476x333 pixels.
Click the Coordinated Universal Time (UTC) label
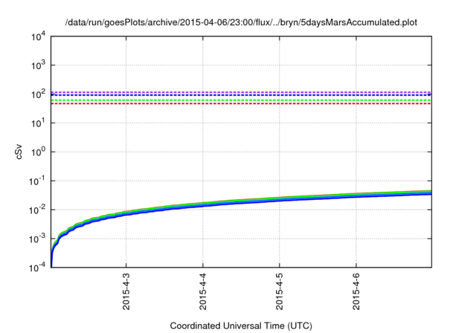point(241,326)
